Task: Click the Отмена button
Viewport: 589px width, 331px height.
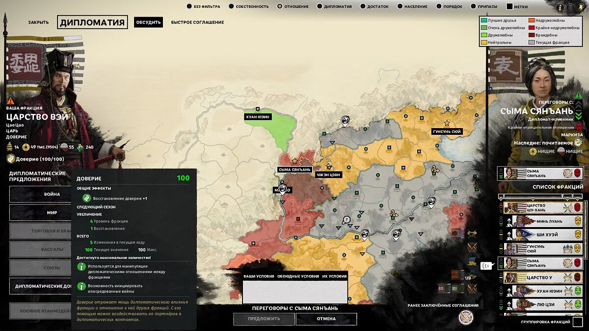Action: pos(326,319)
